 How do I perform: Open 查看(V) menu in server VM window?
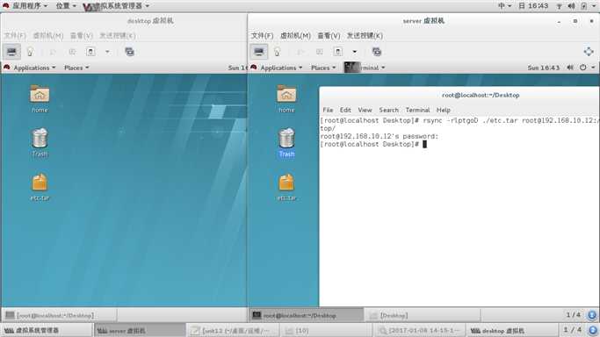329,35
